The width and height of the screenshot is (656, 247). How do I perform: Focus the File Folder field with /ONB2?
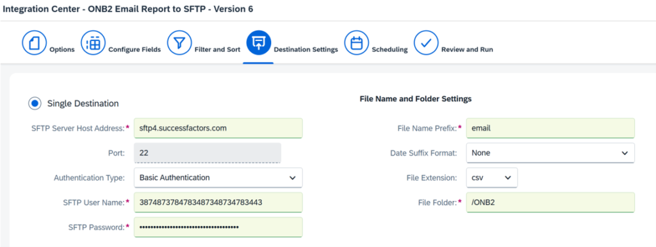click(x=550, y=202)
